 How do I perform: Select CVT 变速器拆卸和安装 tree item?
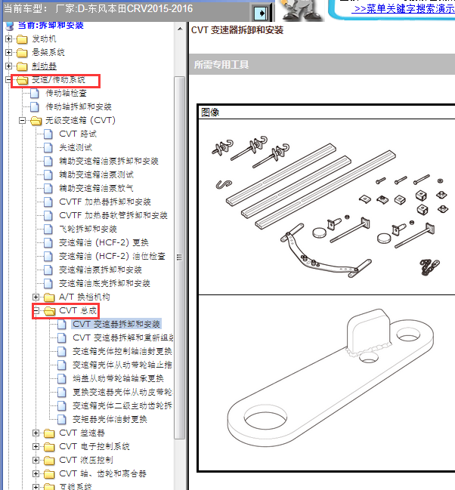[116, 325]
